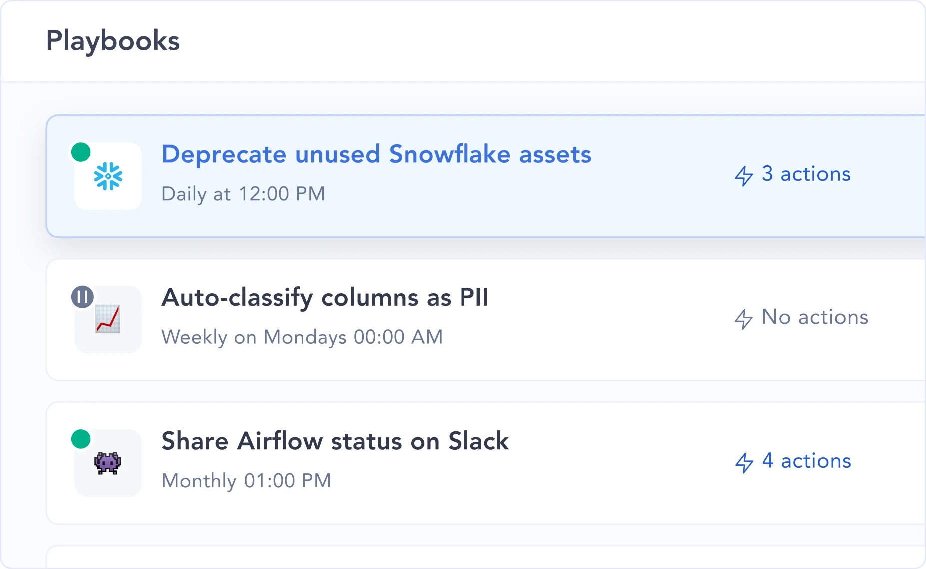The width and height of the screenshot is (926, 569).
Task: Click the lightning bolt beside 4 actions
Action: 744,462
